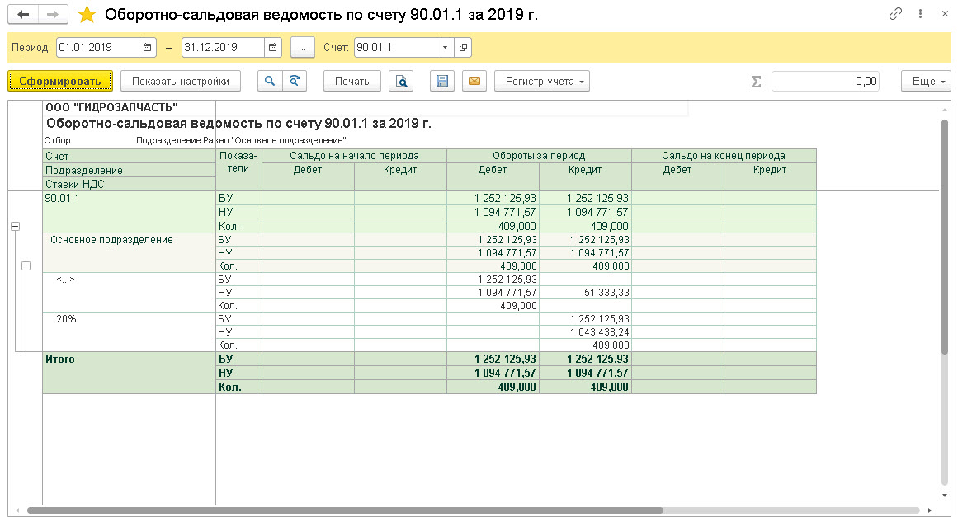Click the vertical scrollbar thumb
Image resolution: width=958 pixels, height=517 pixels.
tap(945, 238)
